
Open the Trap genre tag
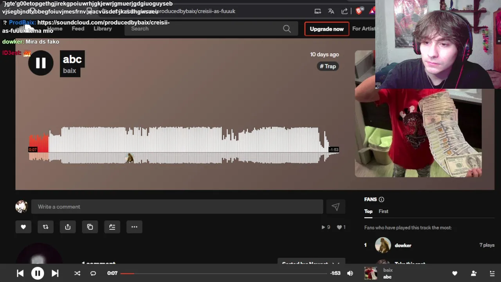click(328, 66)
